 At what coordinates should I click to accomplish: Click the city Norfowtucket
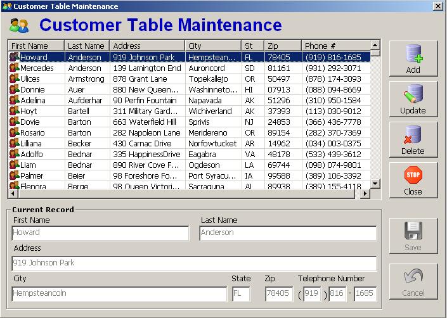pos(212,144)
